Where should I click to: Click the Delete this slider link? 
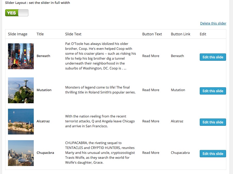tap(213, 23)
